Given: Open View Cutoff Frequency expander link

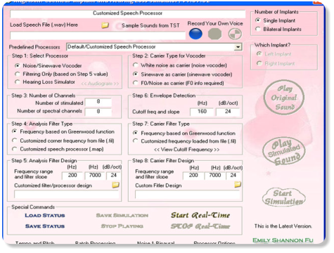Looking at the screenshot, I should (x=186, y=150).
